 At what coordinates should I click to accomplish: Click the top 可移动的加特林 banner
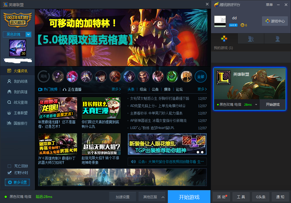coord(121,37)
